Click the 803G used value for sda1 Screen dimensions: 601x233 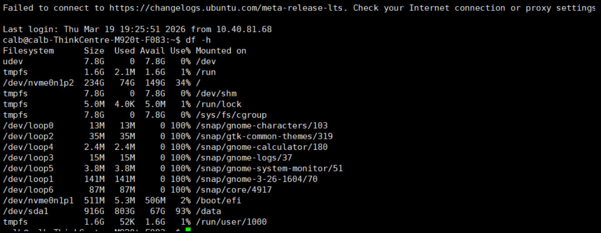coord(125,211)
